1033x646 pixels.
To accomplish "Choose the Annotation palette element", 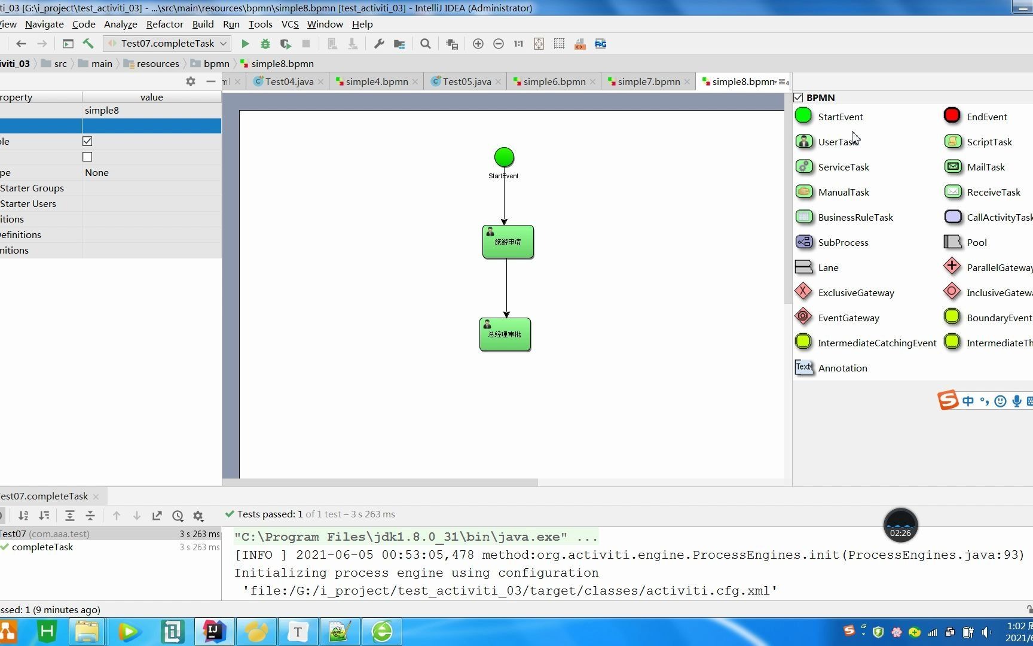I will (x=832, y=368).
